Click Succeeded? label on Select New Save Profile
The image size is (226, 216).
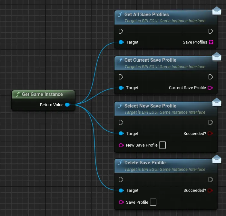pyautogui.click(x=195, y=133)
